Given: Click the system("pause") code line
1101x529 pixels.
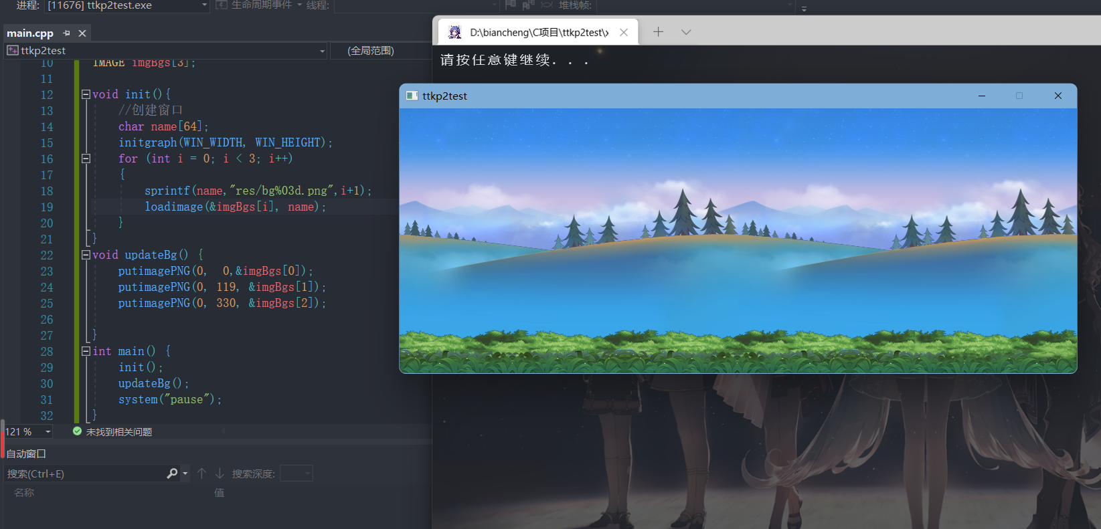Looking at the screenshot, I should pyautogui.click(x=170, y=399).
